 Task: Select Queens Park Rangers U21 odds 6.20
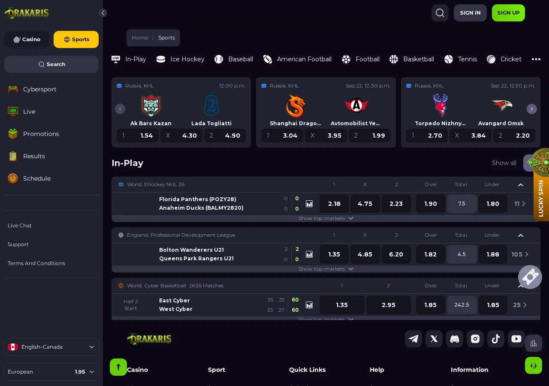click(396, 254)
